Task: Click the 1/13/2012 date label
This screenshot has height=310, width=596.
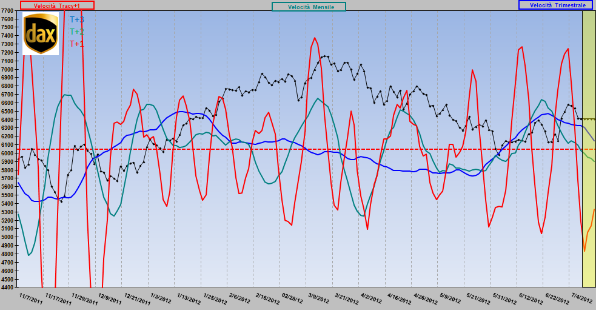Action: [189, 298]
